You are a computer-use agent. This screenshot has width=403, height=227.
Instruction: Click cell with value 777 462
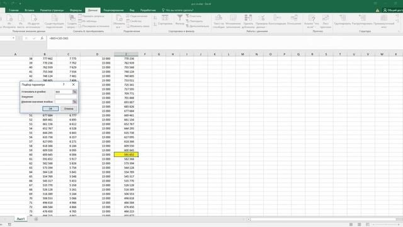coord(45,59)
